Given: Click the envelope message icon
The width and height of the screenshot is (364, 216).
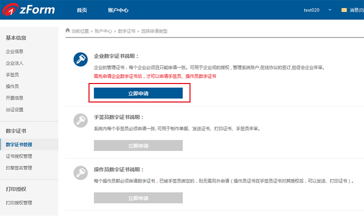Looking at the screenshot, I should pyautogui.click(x=344, y=10).
